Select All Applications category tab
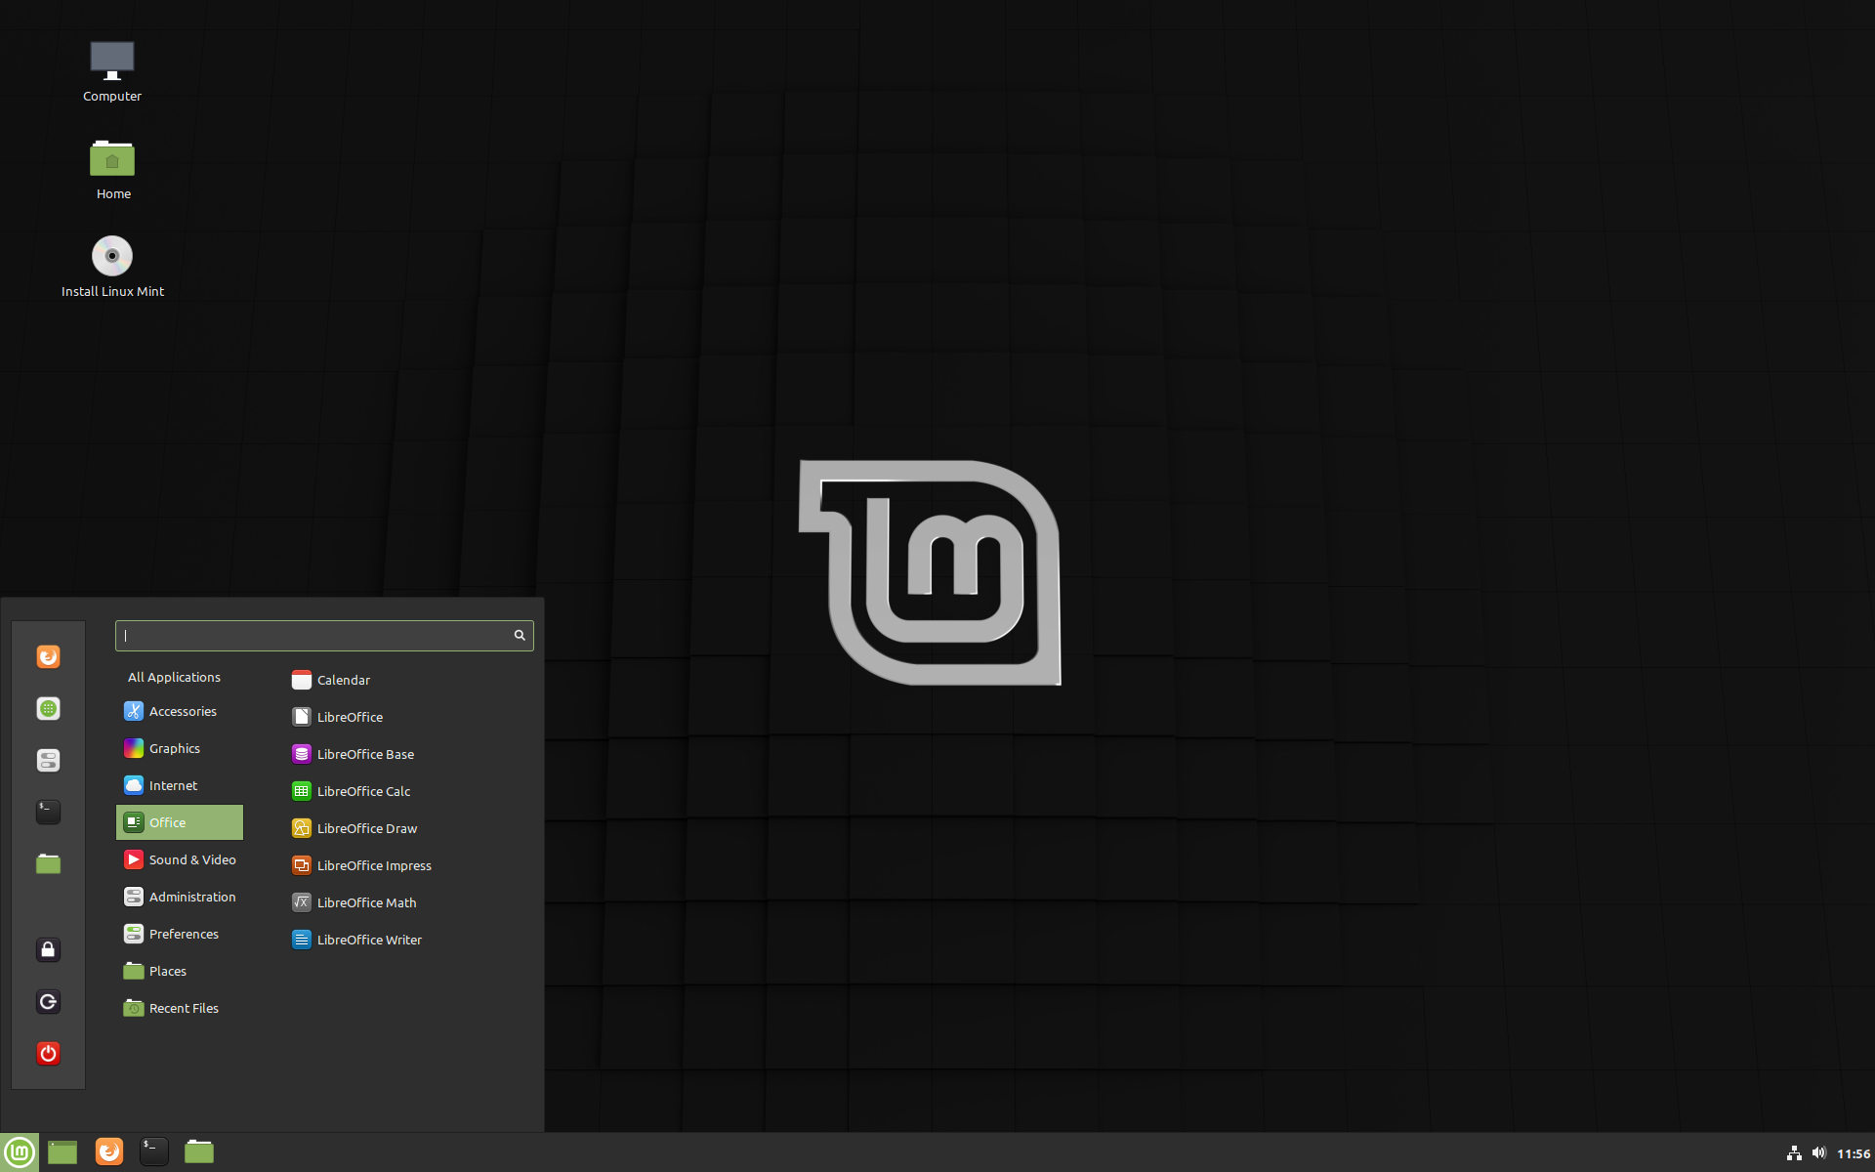This screenshot has height=1172, width=1875. (x=173, y=675)
